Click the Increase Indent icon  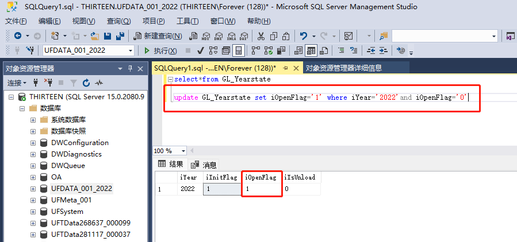click(383, 50)
